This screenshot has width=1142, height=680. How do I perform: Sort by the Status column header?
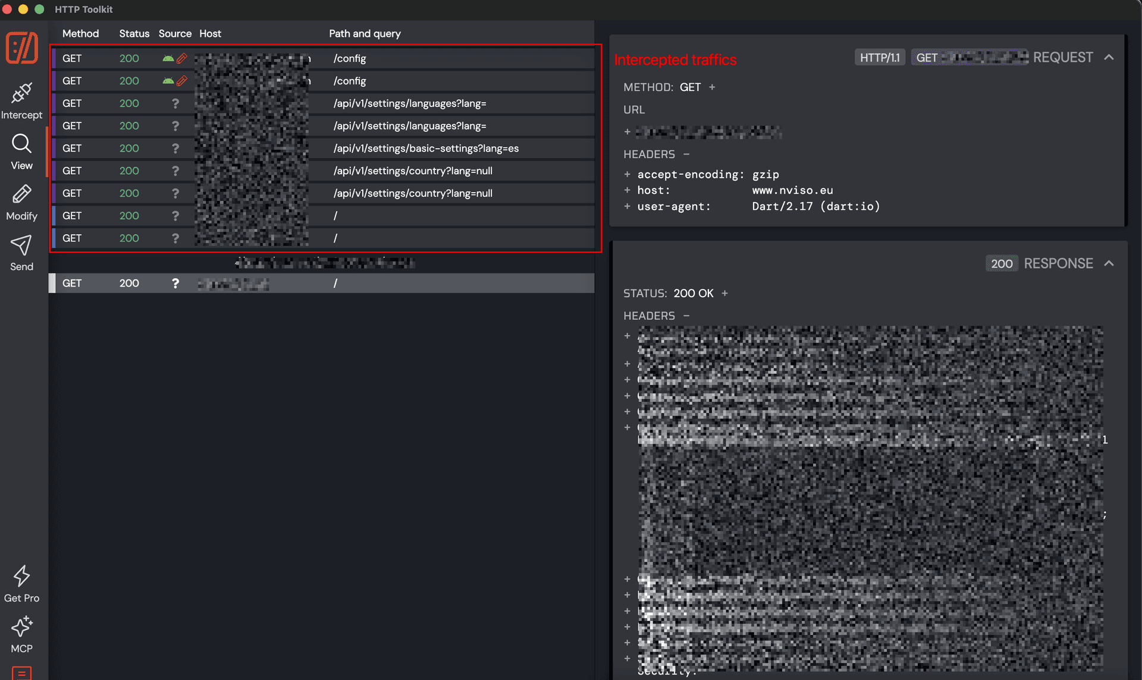pos(134,33)
